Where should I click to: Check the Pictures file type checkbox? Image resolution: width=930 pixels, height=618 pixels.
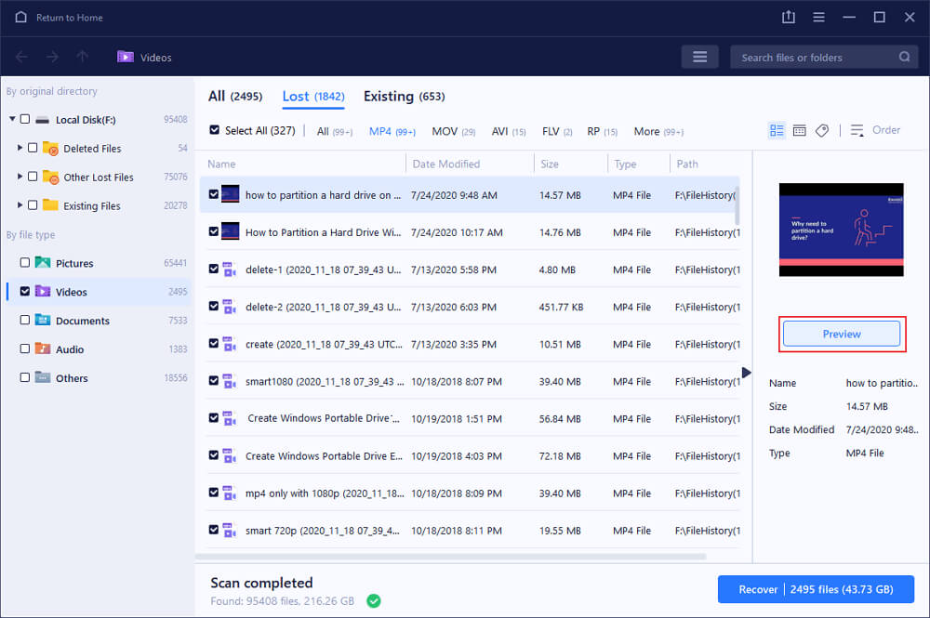(x=24, y=263)
